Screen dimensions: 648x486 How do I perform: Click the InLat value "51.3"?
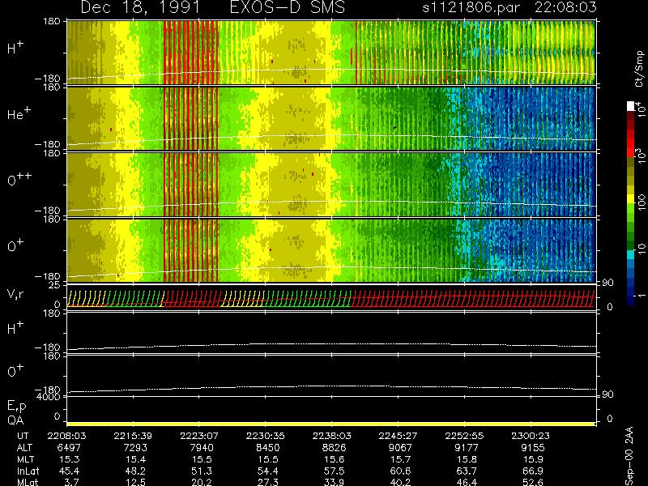click(202, 471)
